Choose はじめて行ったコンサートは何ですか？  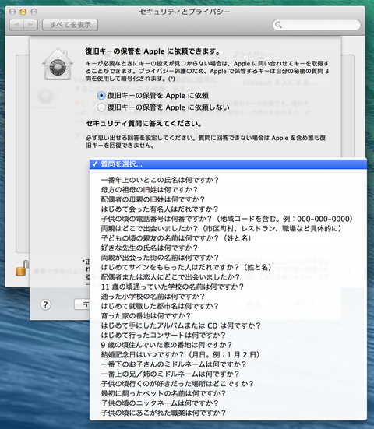228,335
